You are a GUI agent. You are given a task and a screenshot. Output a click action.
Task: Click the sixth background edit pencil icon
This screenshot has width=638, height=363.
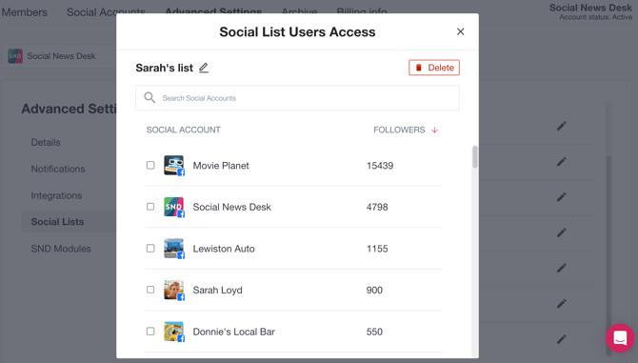562,303
